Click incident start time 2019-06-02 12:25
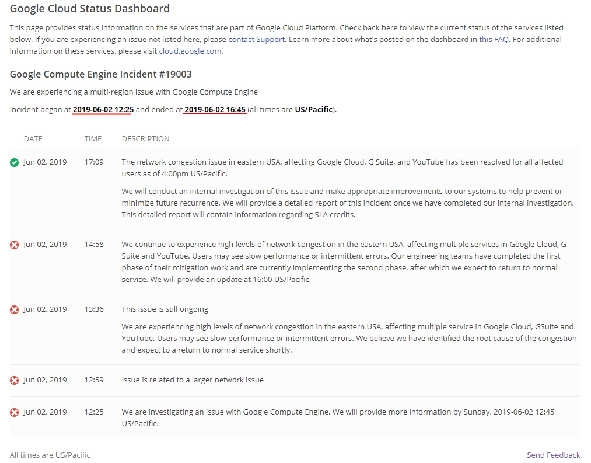 103,109
